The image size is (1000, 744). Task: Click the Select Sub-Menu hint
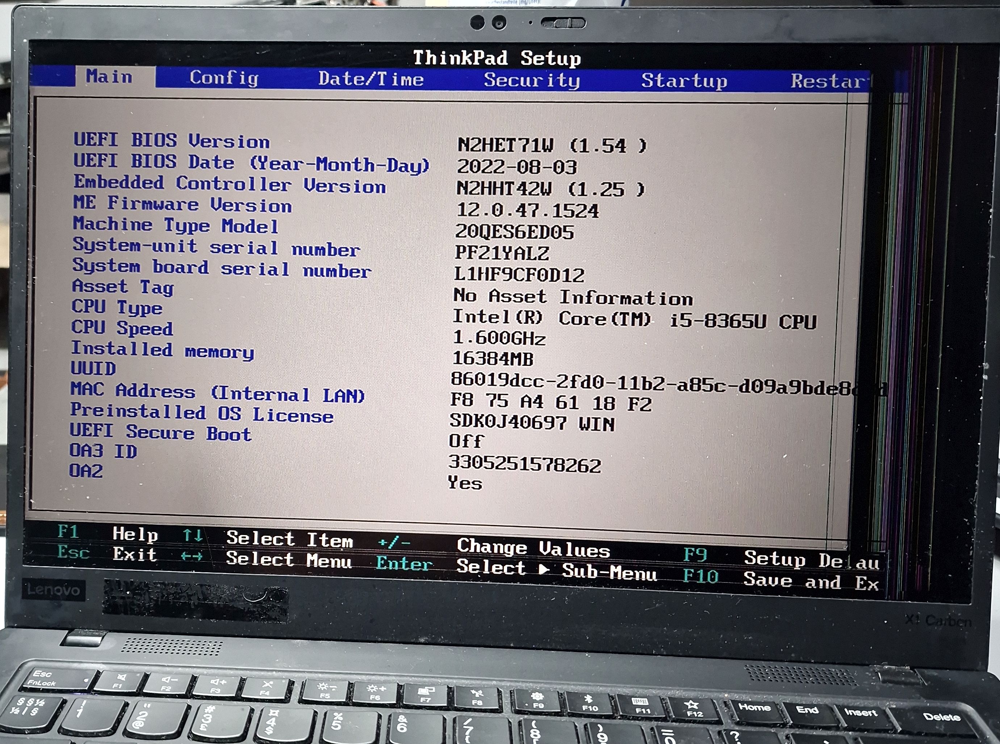(x=557, y=570)
